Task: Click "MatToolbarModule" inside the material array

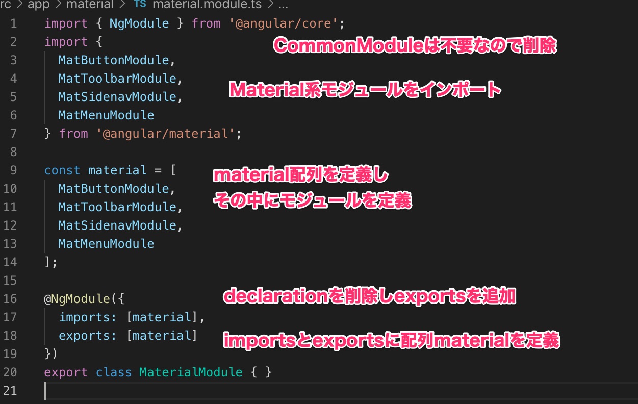Action: click(x=117, y=207)
